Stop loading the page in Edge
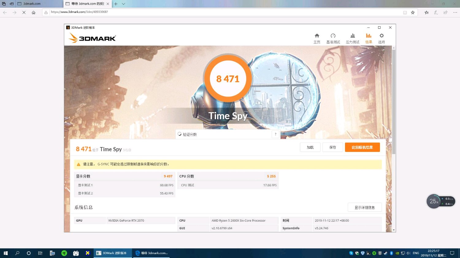Image resolution: width=460 pixels, height=258 pixels. click(x=24, y=13)
